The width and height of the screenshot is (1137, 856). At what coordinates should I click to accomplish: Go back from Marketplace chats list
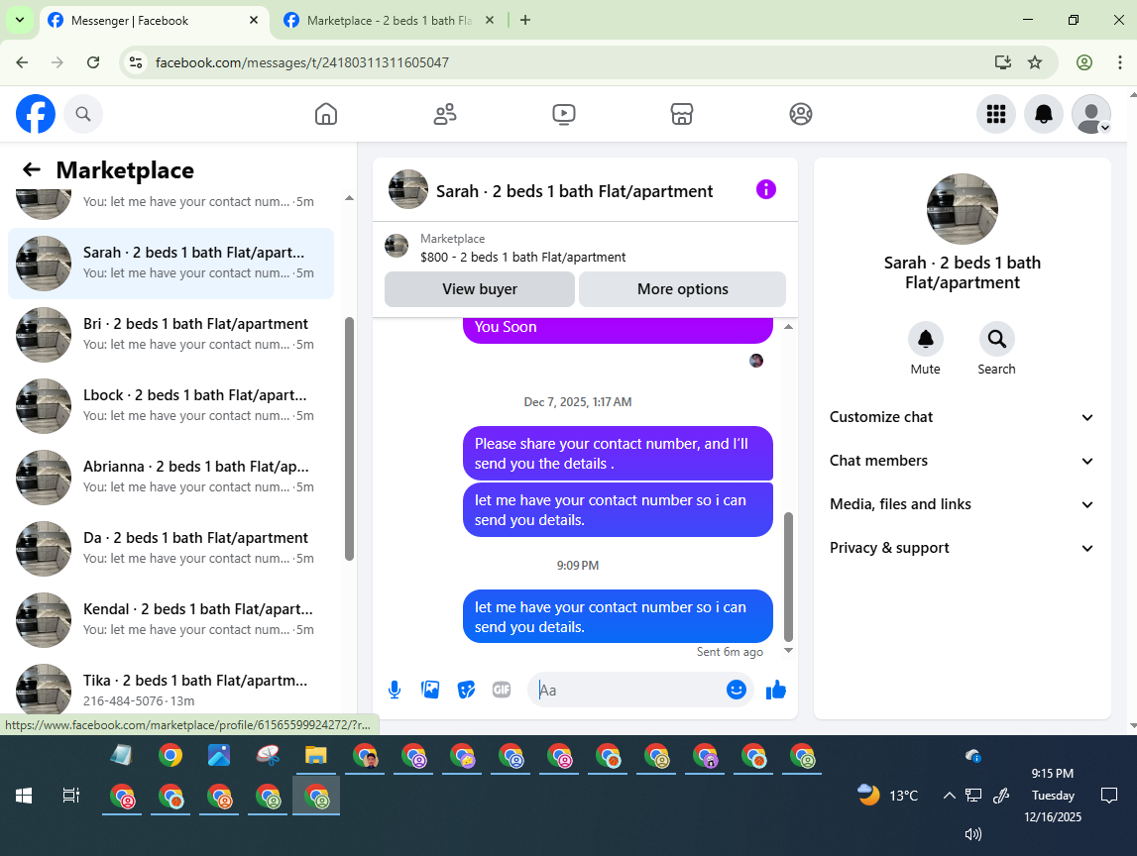point(31,169)
